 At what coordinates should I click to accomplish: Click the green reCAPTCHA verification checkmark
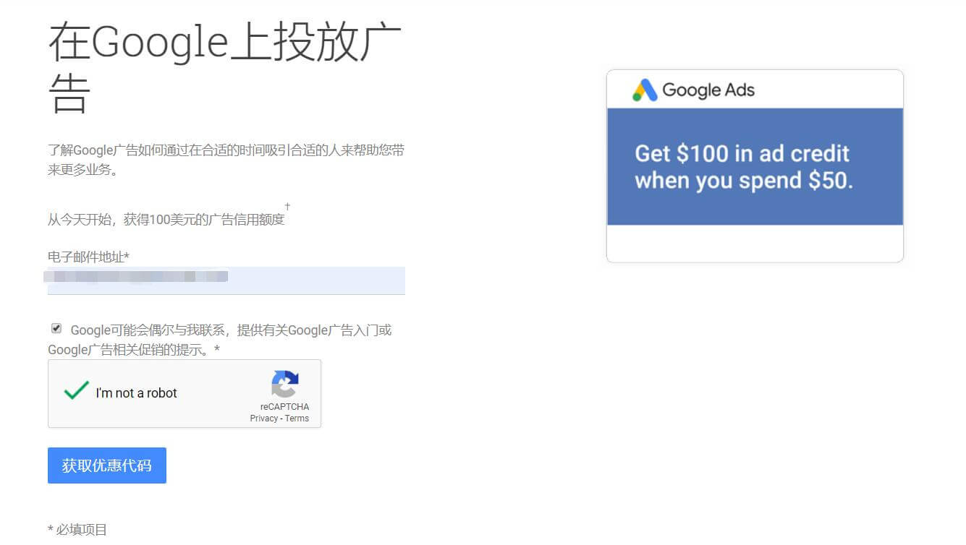tap(76, 391)
